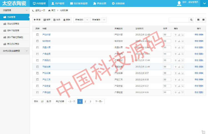Switch to list view icon
This screenshot has width=208, height=134.
[204, 20]
